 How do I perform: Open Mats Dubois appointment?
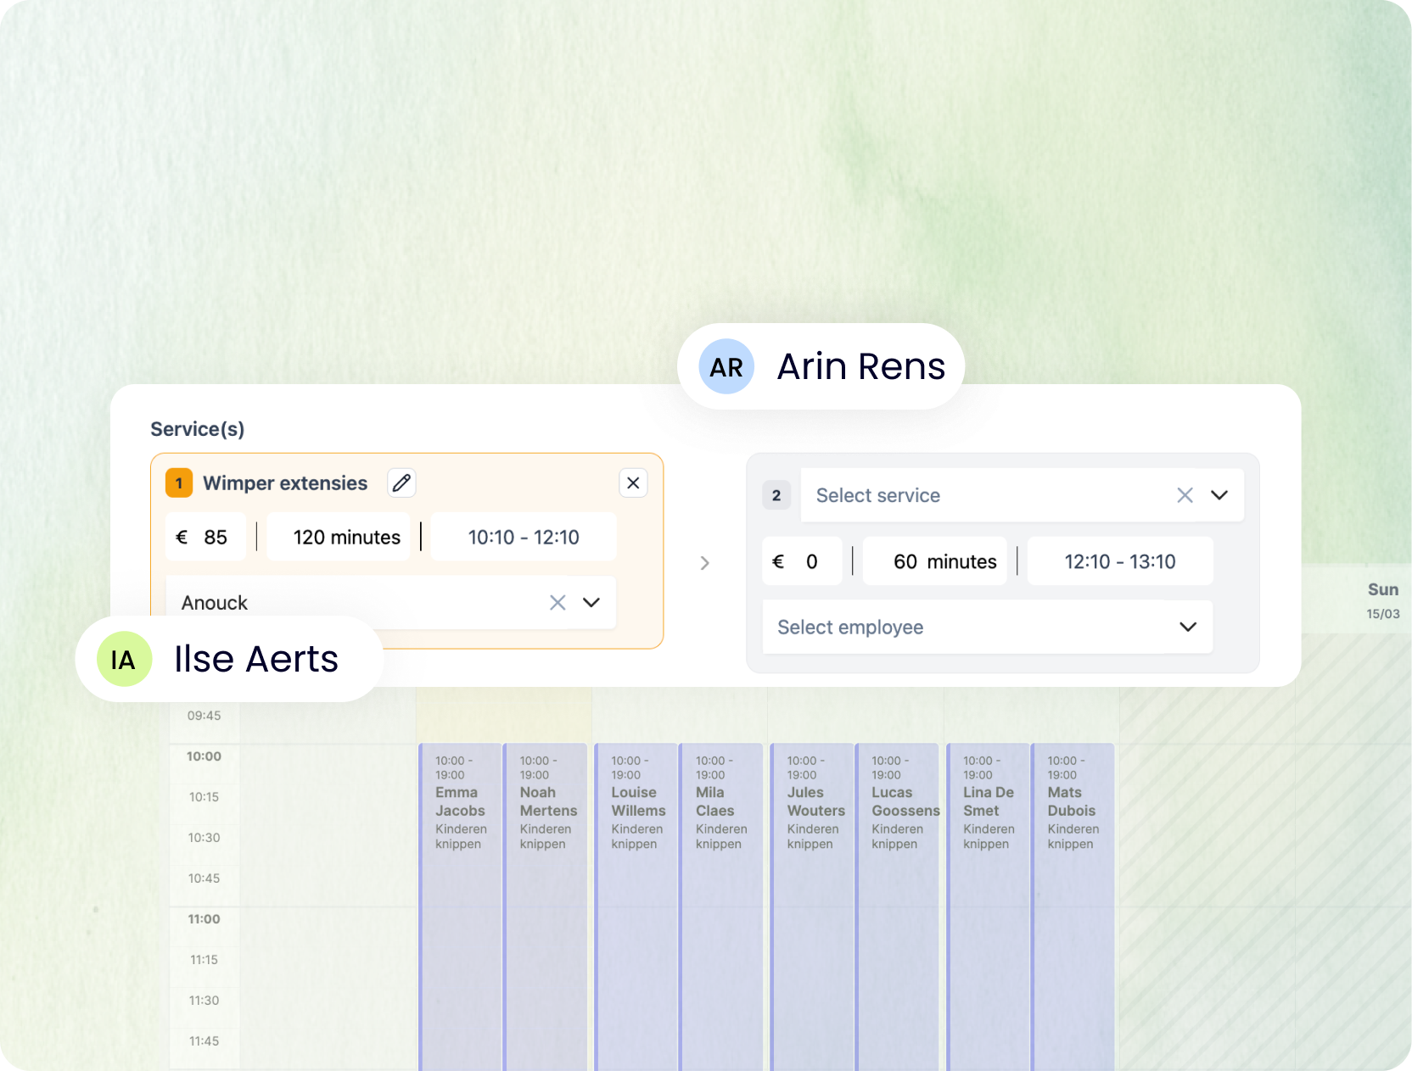1073,906
